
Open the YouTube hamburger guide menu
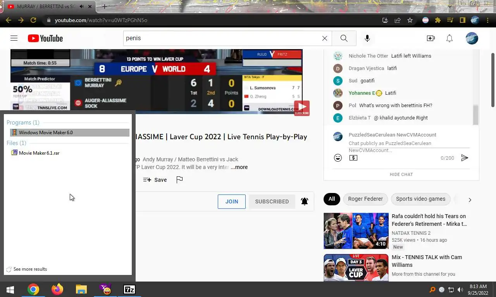tap(14, 38)
